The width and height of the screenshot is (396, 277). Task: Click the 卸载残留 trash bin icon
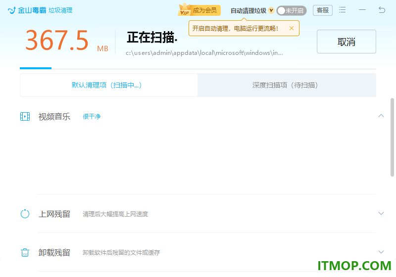(25, 252)
